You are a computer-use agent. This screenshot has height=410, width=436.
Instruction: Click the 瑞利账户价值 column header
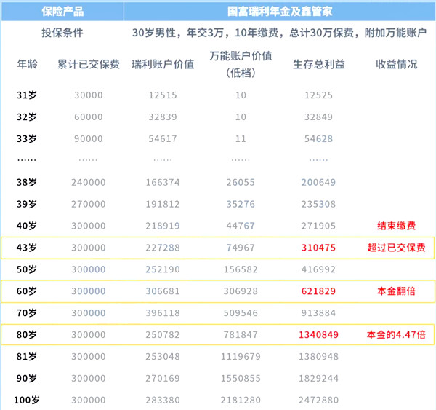(163, 64)
